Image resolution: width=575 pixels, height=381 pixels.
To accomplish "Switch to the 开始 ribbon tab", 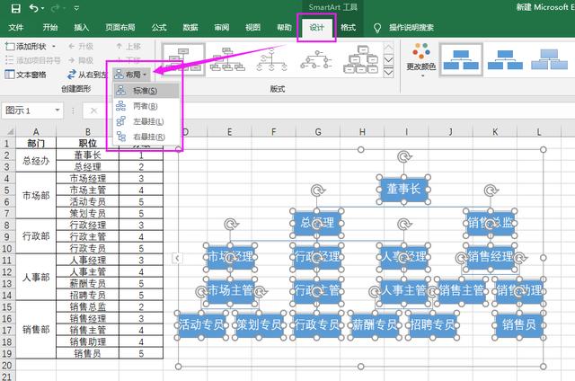I will (50, 28).
